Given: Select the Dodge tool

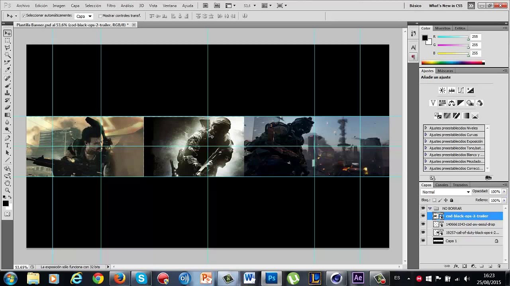Looking at the screenshot, I should point(8,129).
